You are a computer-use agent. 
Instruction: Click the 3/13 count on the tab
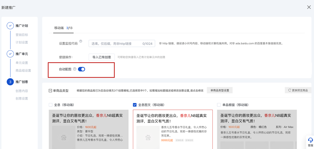click(x=69, y=28)
